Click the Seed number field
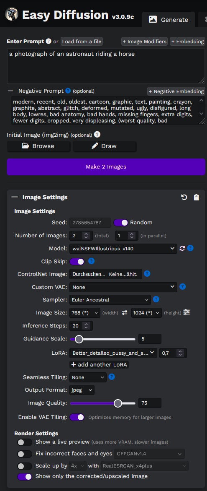Screen dimensions: 207x491 91,223
